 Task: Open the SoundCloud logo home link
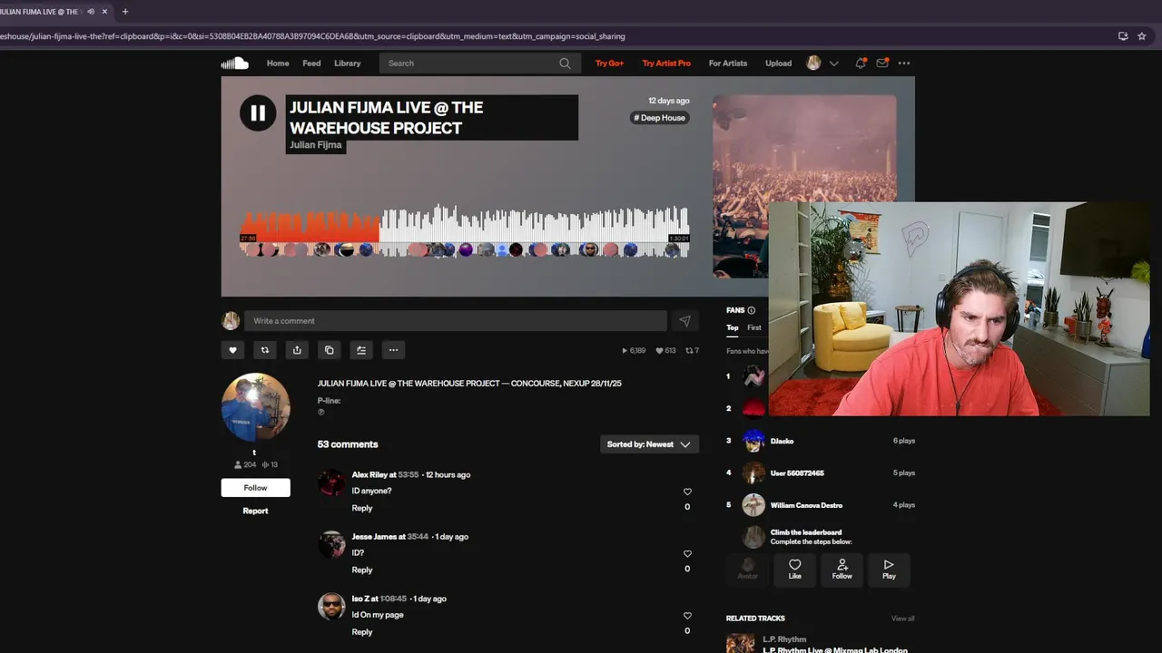click(x=234, y=63)
